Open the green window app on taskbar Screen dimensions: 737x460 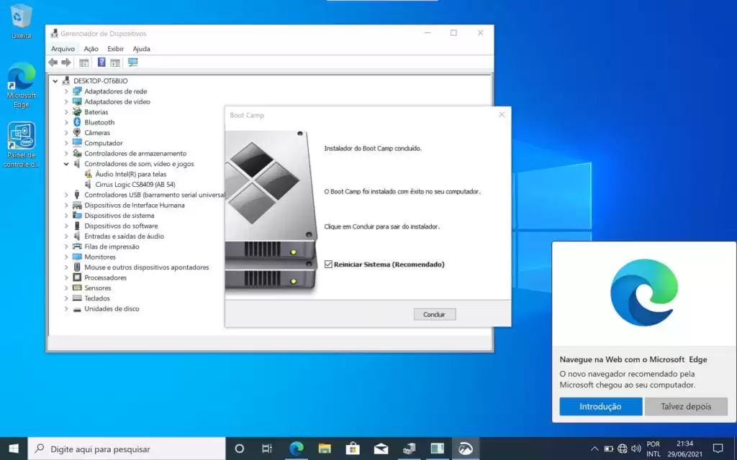(437, 448)
